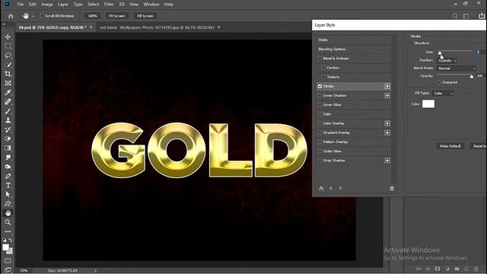Image resolution: width=487 pixels, height=274 pixels.
Task: Select the Zoom magnifier tool
Action: (8, 222)
